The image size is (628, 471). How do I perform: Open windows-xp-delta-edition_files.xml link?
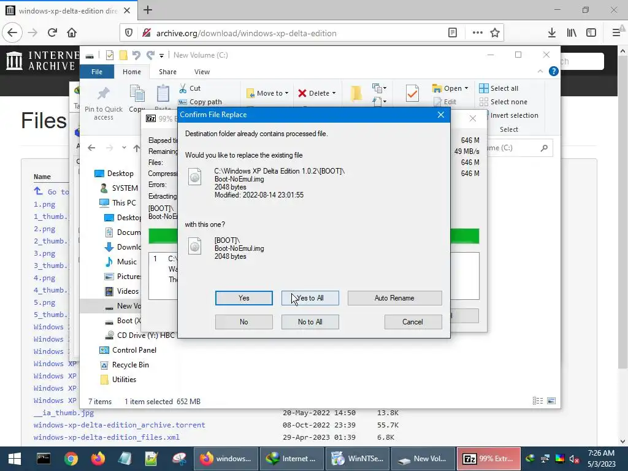pos(107,437)
